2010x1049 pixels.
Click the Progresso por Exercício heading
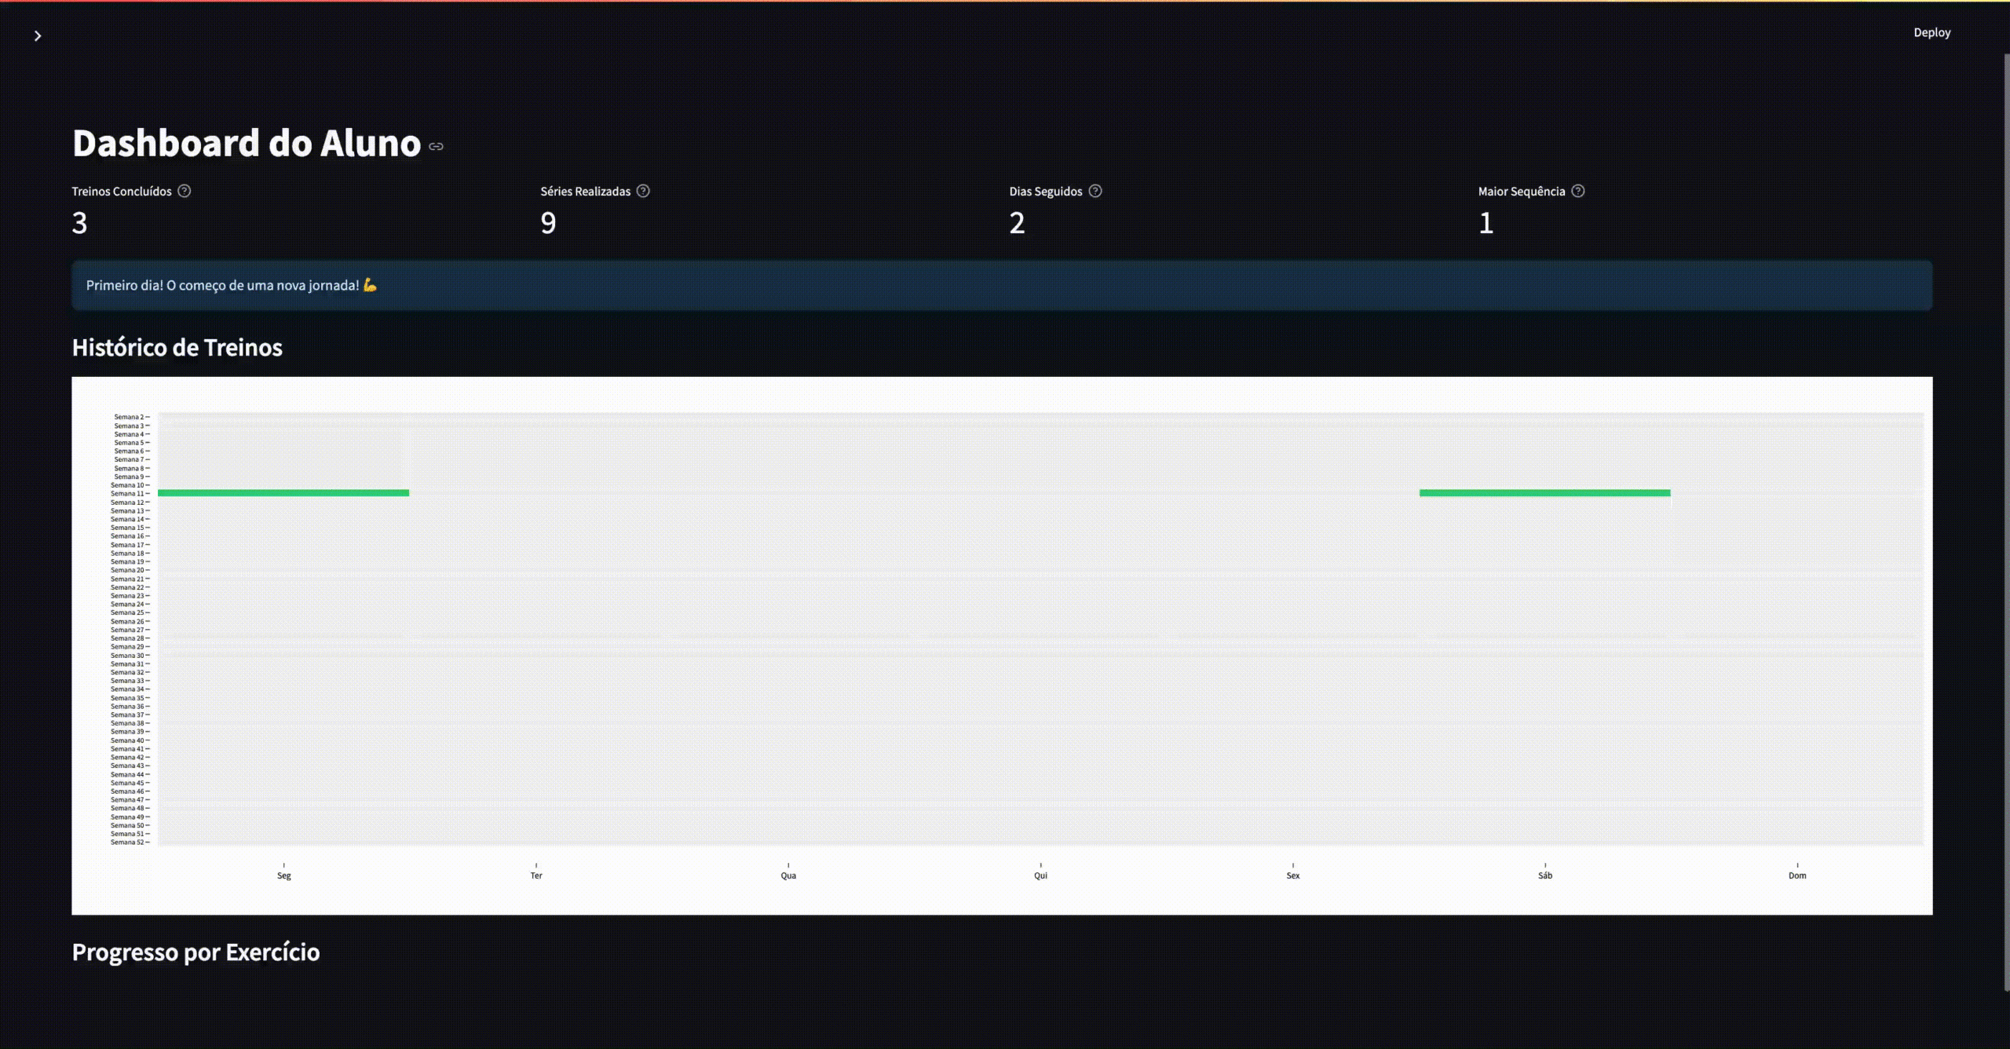tap(196, 952)
